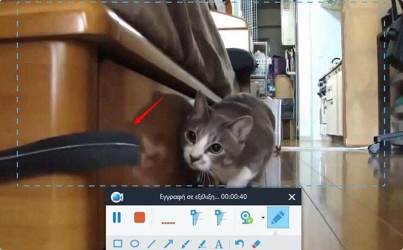This screenshot has width=403, height=250.
Task: Close the recording toolbar window
Action: click(x=292, y=197)
